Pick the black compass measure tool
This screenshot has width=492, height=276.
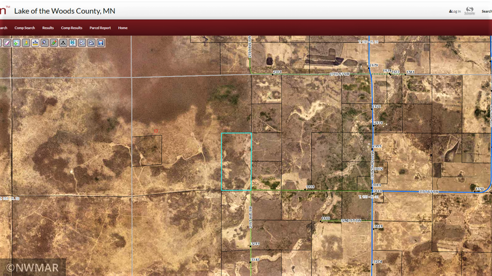(x=63, y=43)
